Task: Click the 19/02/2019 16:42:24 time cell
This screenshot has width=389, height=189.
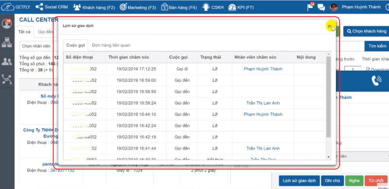Action: 136,126
